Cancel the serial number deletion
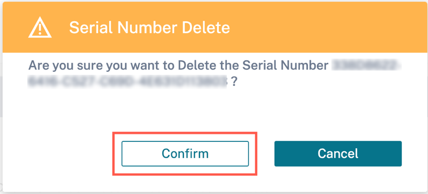428x194 pixels. point(338,153)
